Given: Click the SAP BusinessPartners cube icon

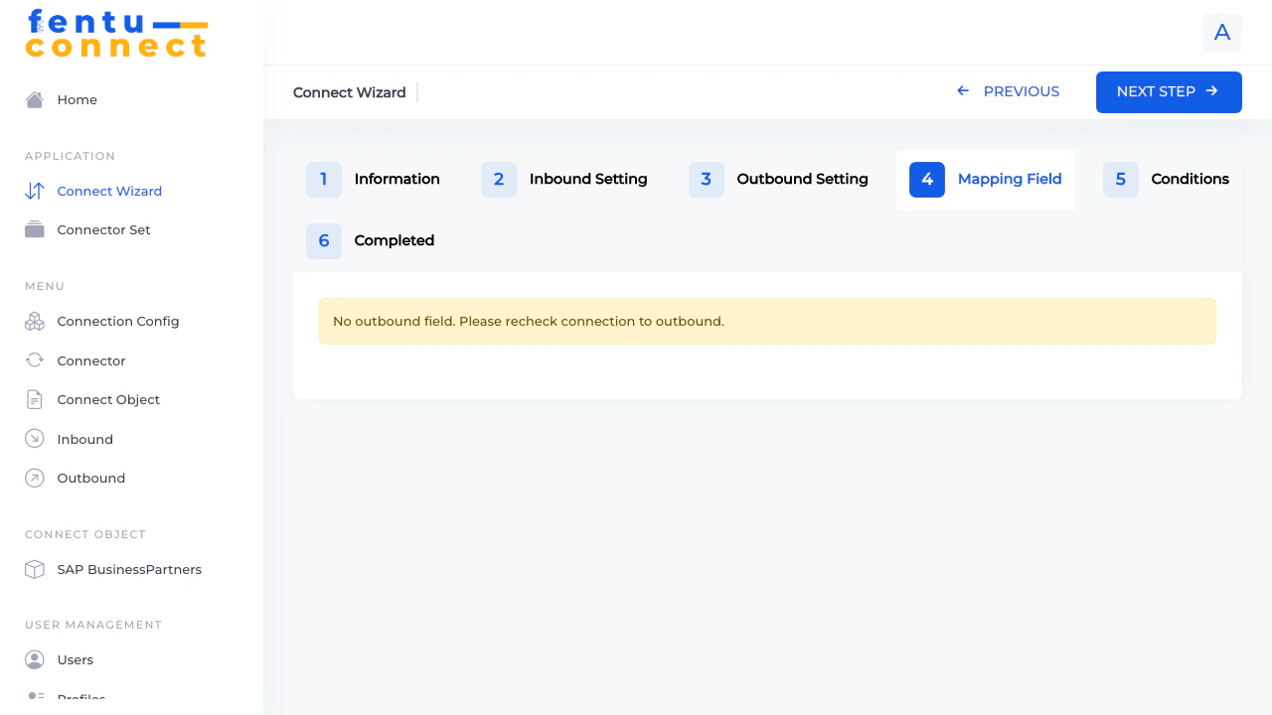Looking at the screenshot, I should tap(35, 569).
